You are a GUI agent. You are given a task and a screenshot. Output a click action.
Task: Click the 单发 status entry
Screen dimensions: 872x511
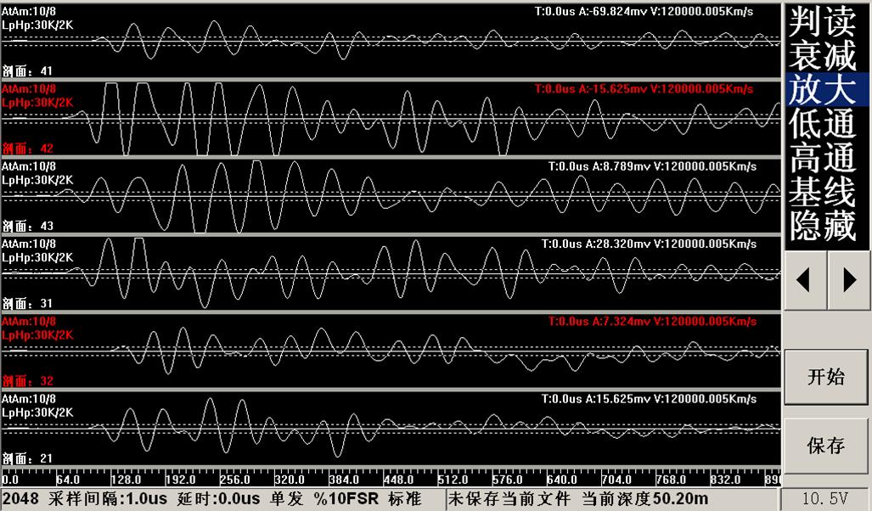coord(286,498)
